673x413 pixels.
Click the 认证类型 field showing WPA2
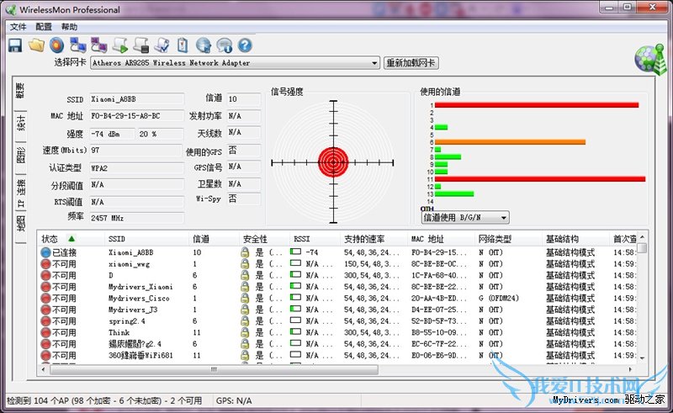[x=136, y=168]
